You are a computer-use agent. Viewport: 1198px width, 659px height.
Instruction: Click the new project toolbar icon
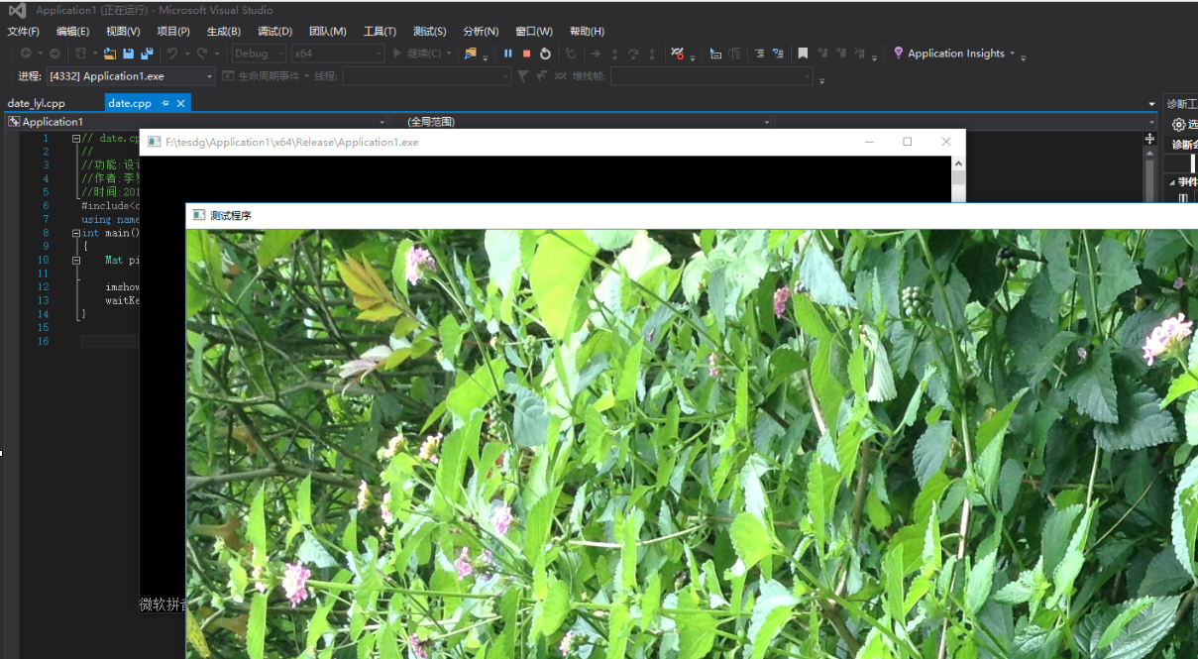click(81, 54)
